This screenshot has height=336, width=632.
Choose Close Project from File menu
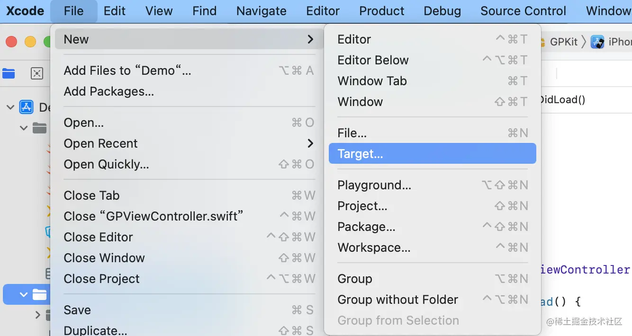coord(102,279)
